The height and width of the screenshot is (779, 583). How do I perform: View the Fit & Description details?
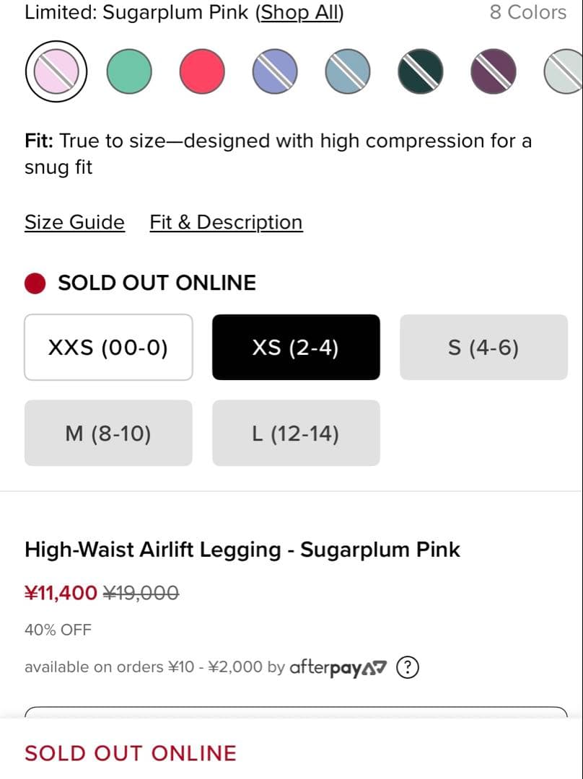coord(226,222)
